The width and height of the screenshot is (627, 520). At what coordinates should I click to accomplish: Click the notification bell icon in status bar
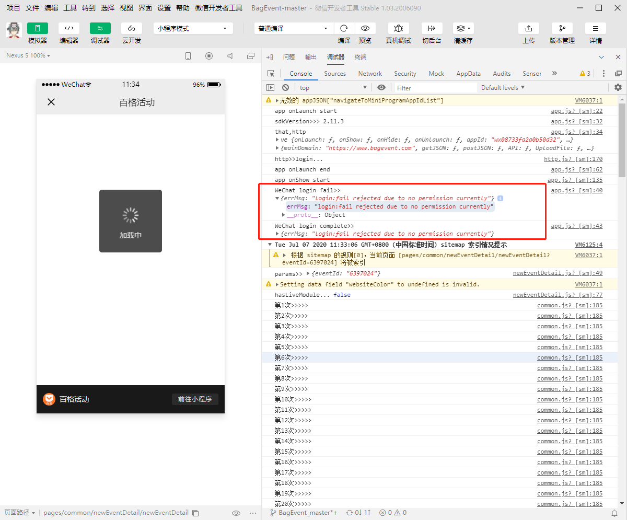click(x=613, y=513)
